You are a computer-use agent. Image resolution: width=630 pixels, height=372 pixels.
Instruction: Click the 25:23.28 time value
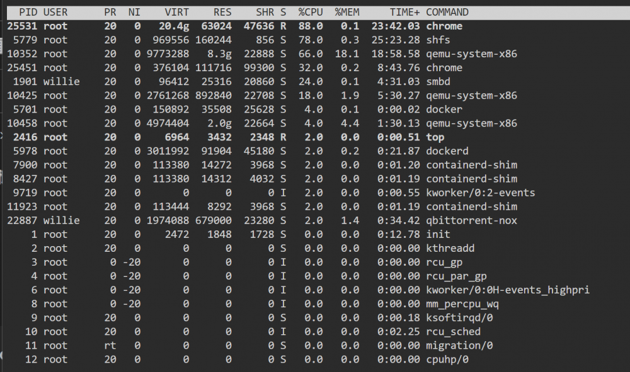pyautogui.click(x=396, y=40)
